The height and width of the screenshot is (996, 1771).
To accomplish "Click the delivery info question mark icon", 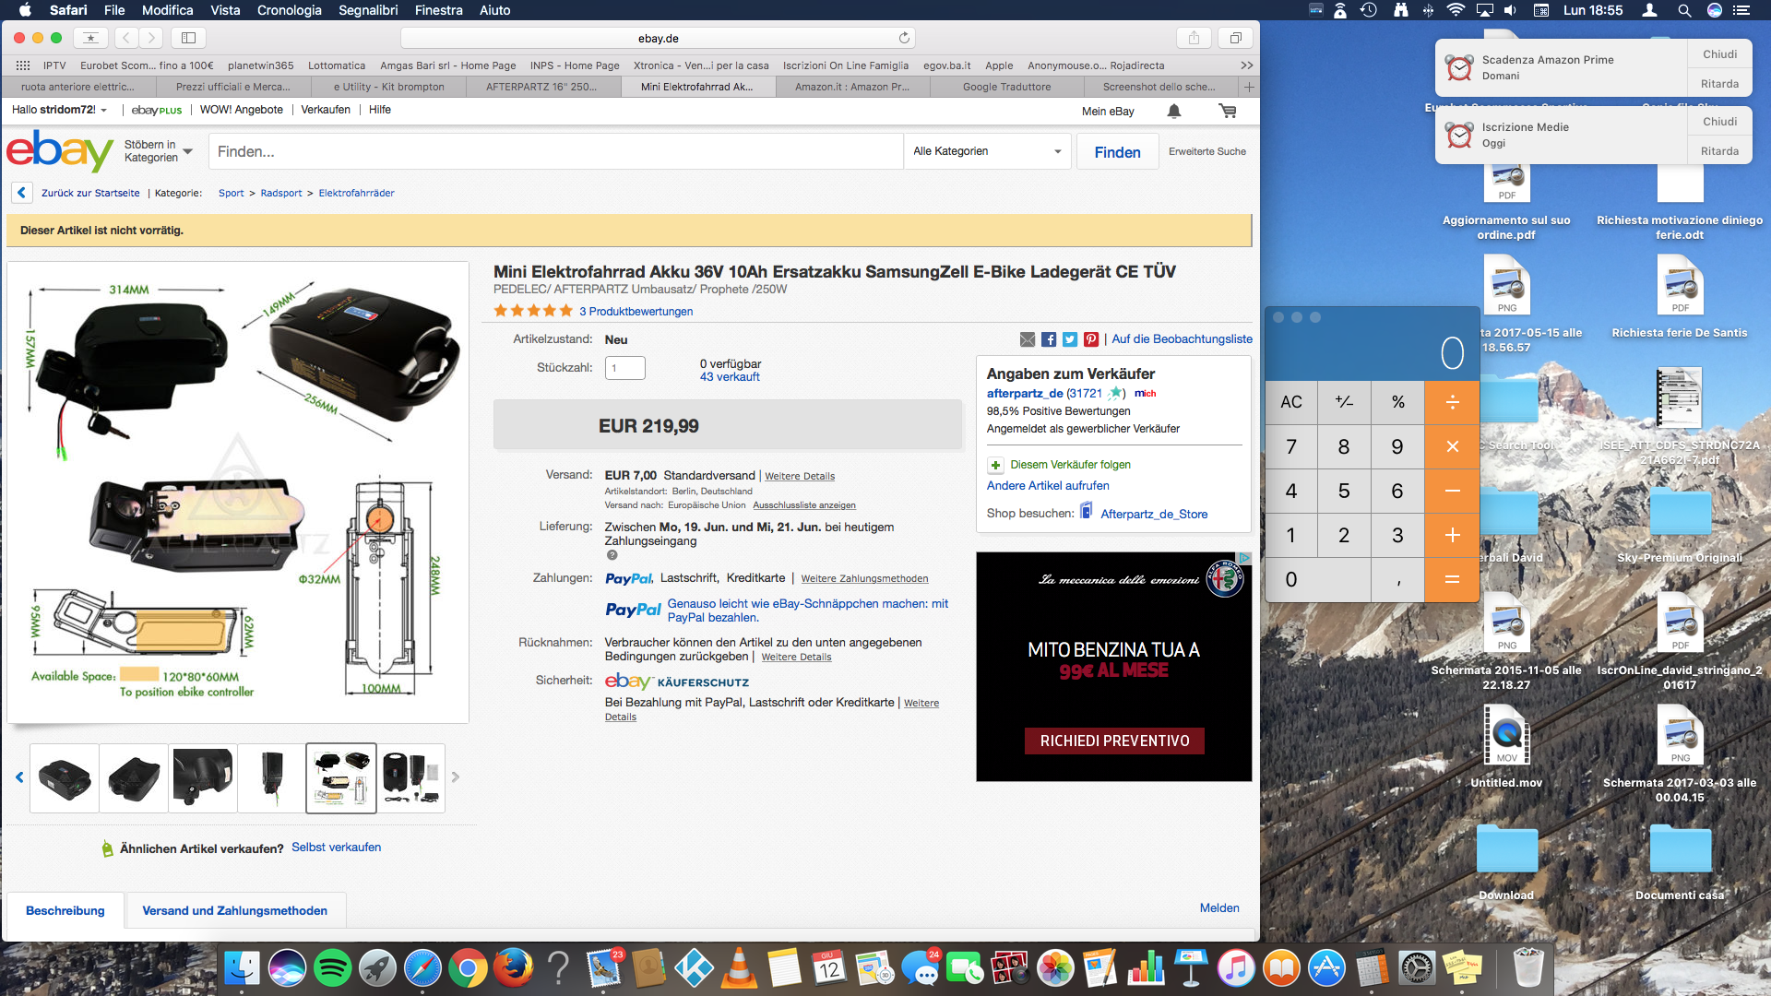I will (x=612, y=555).
